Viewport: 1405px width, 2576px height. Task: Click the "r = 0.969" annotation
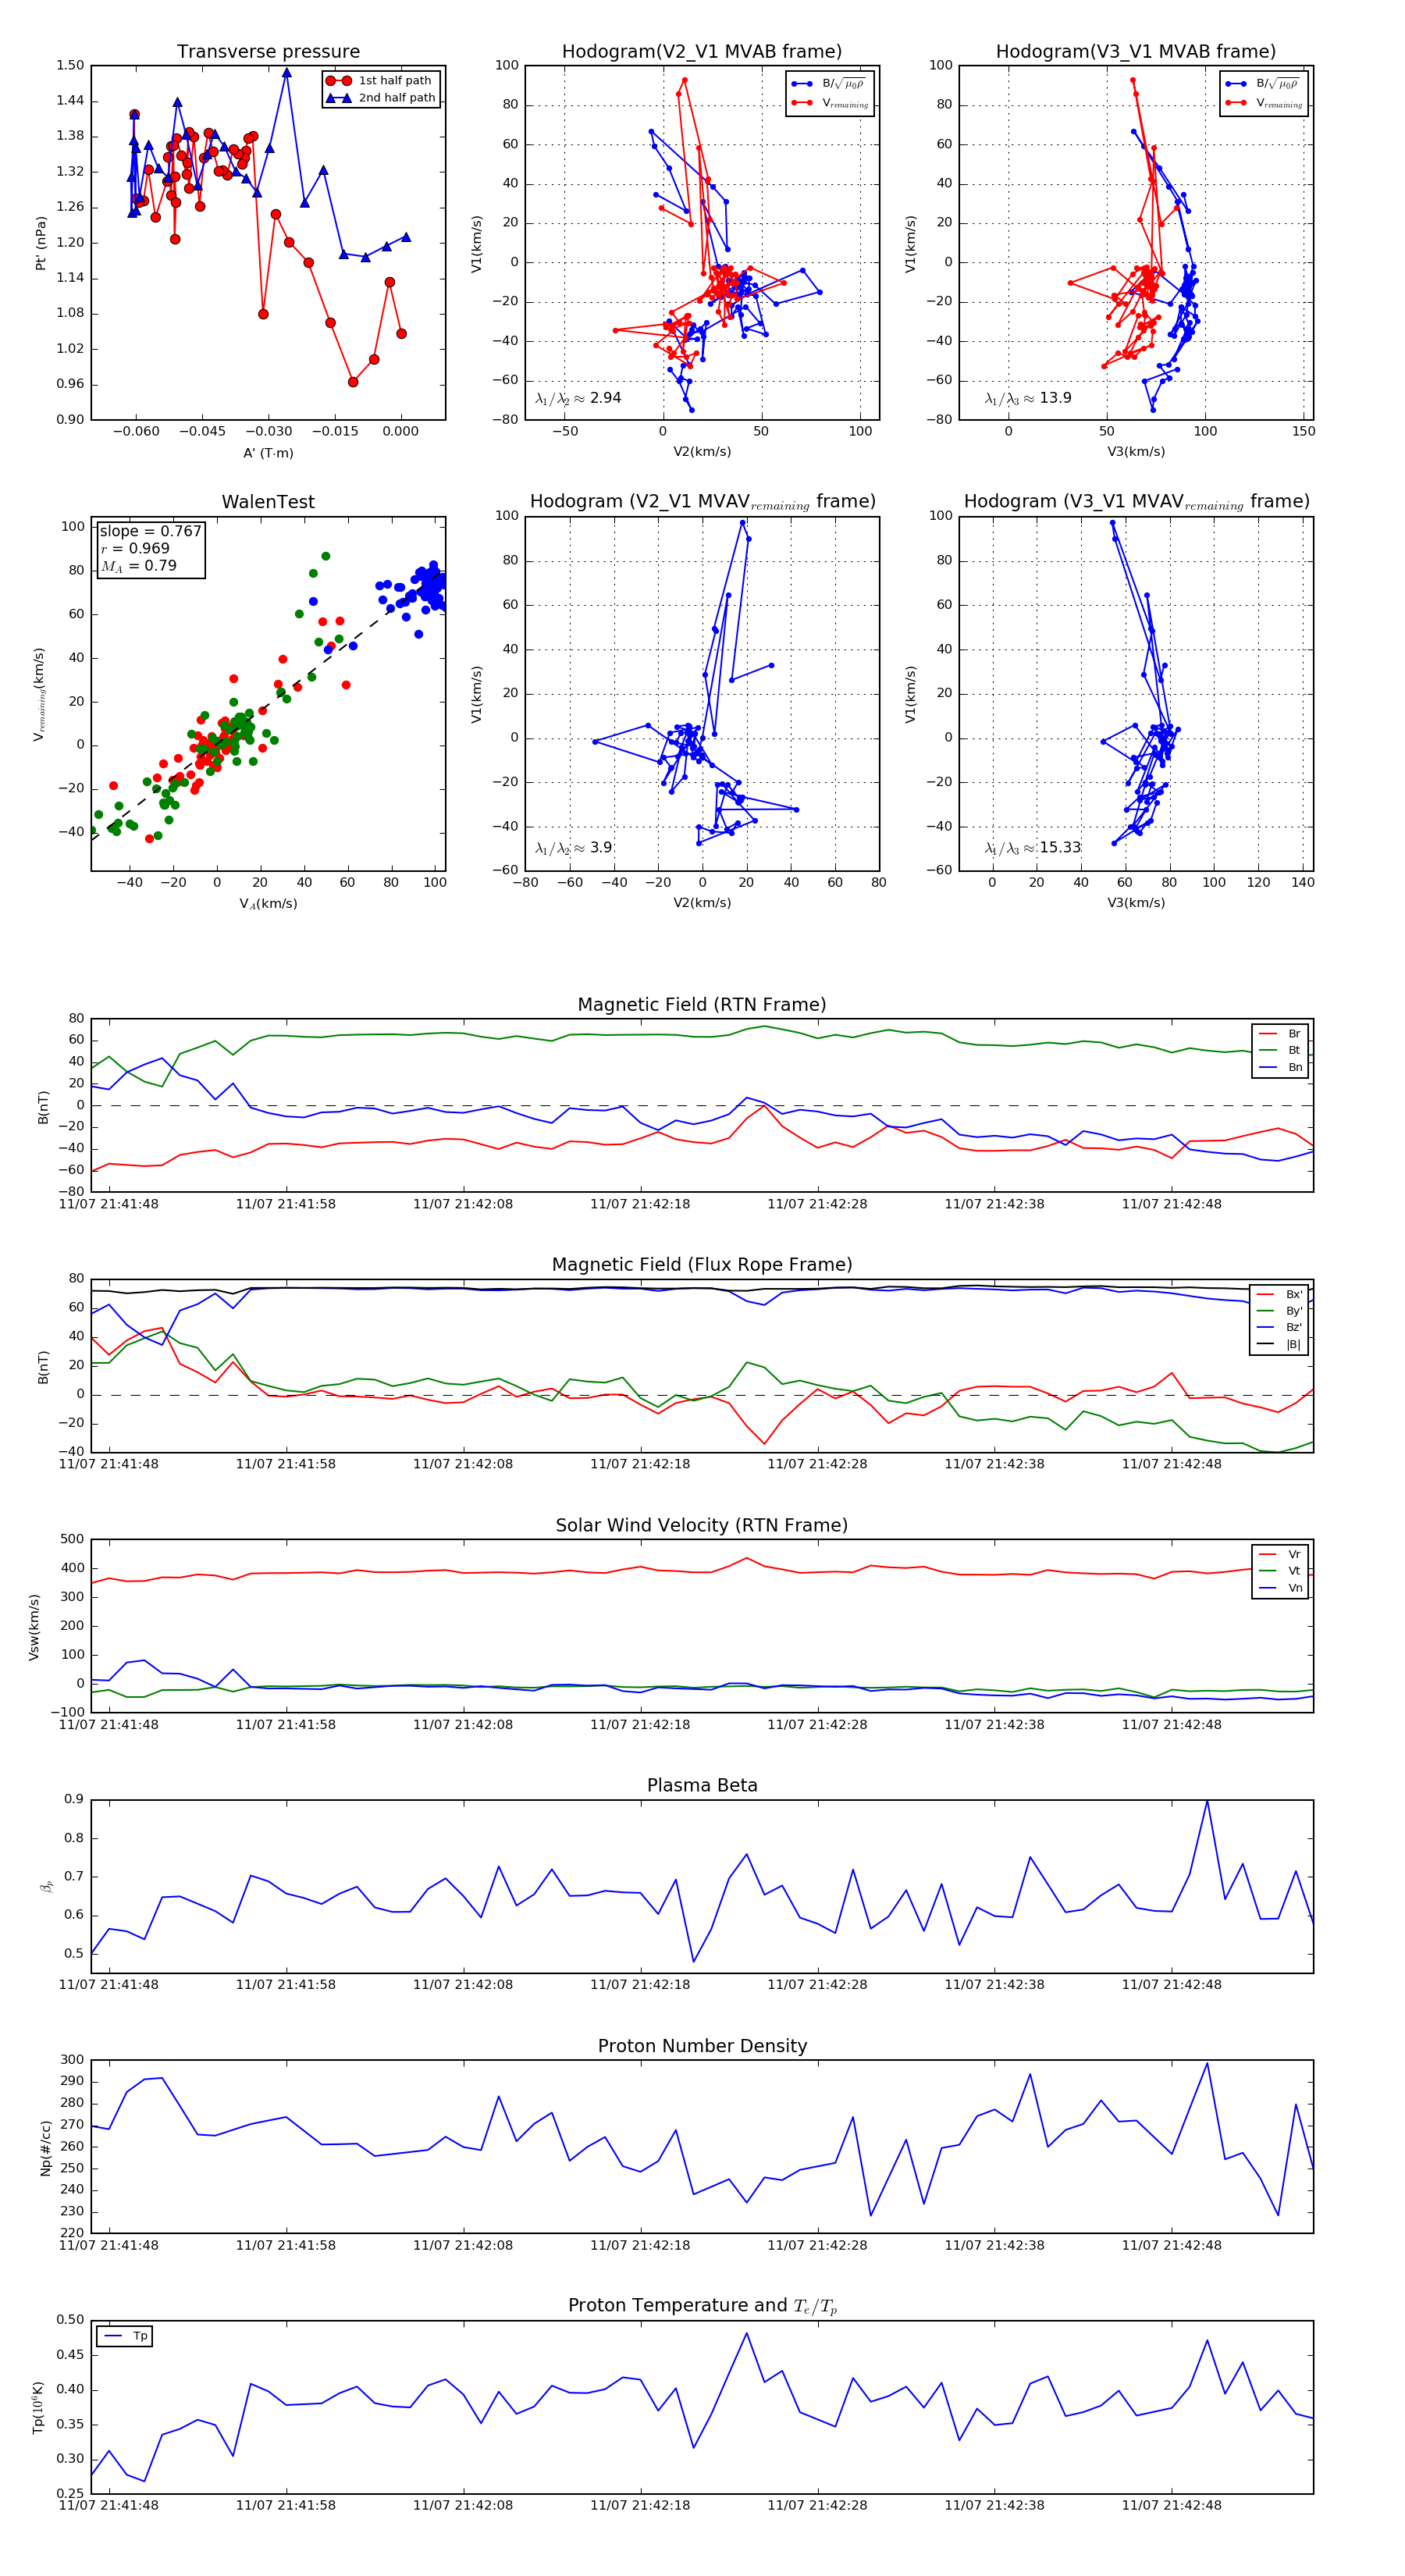(135, 548)
